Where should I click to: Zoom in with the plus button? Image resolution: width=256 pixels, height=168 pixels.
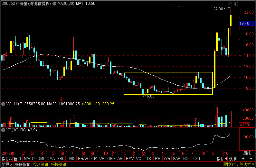click(243, 159)
